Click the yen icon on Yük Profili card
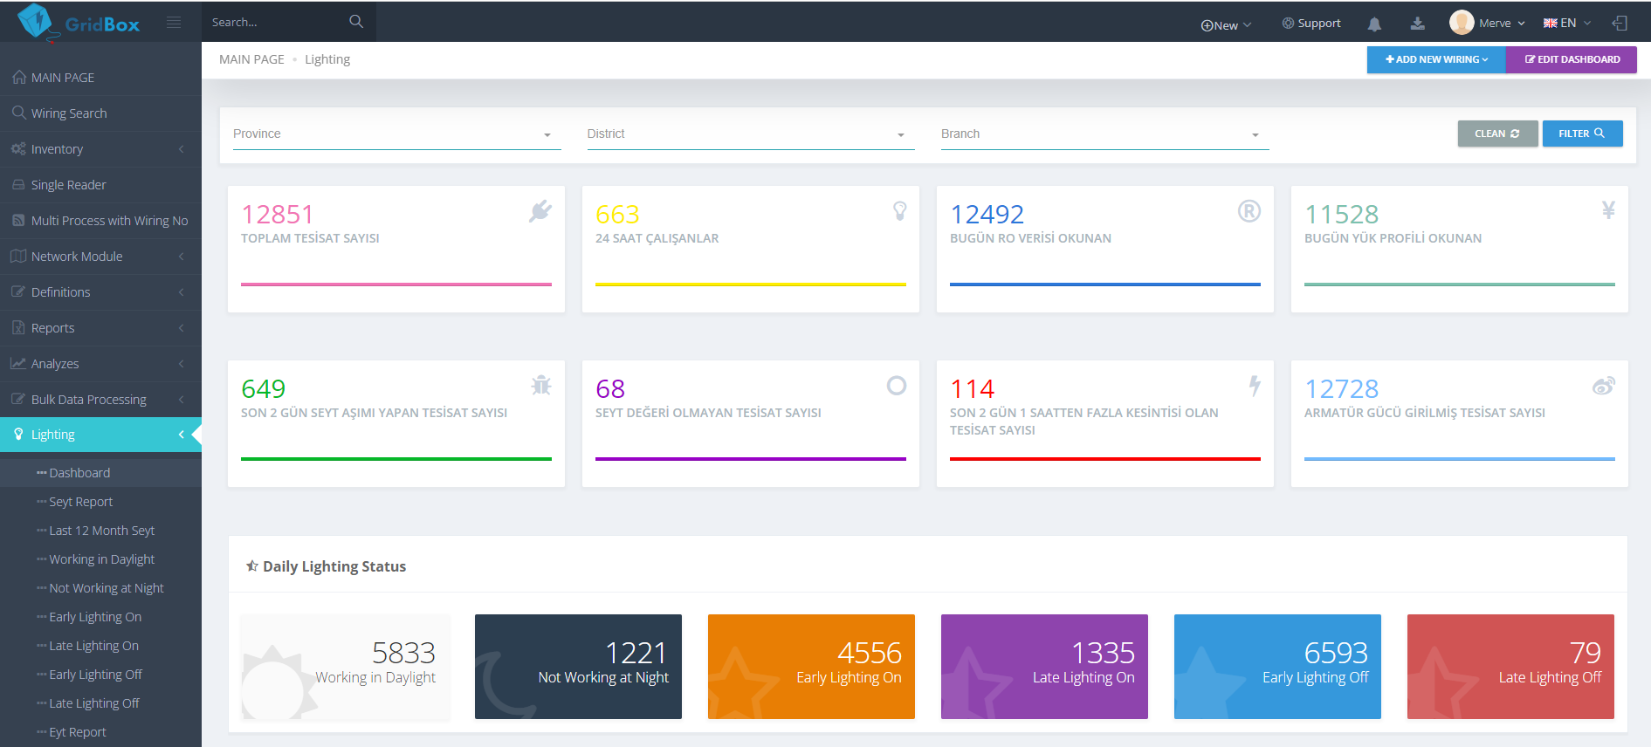This screenshot has height=747, width=1651. click(x=1608, y=210)
